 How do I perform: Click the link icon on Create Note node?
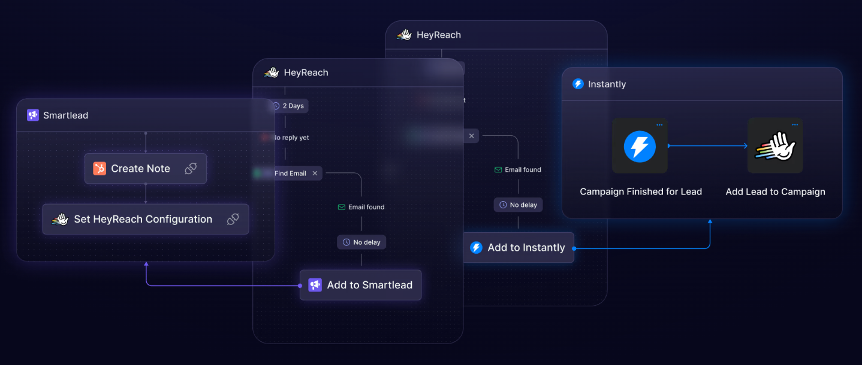click(191, 169)
